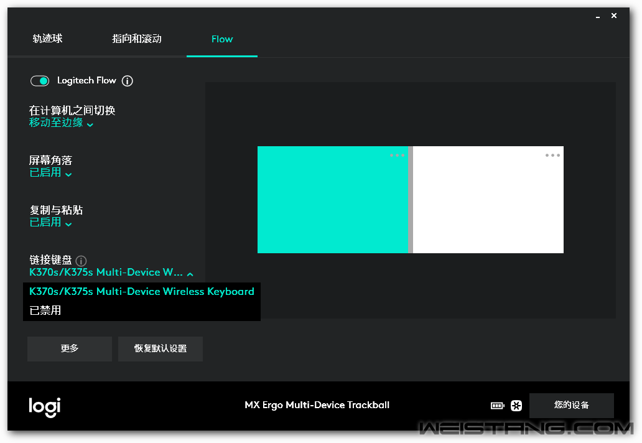Click the logi logo

pos(45,407)
